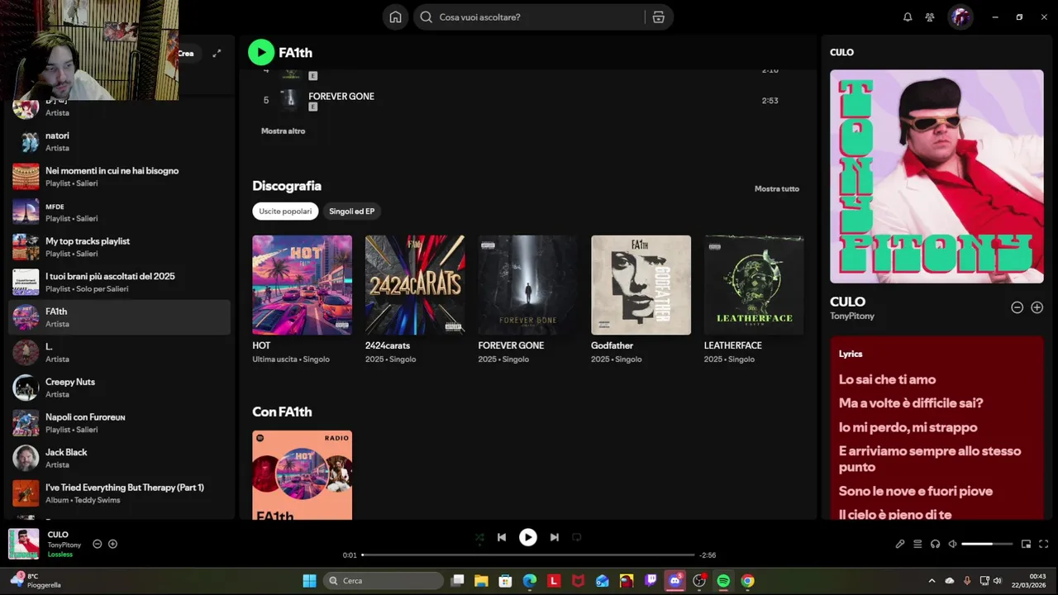
Task: Select the Singoli ed EP filter chip
Action: pos(351,211)
